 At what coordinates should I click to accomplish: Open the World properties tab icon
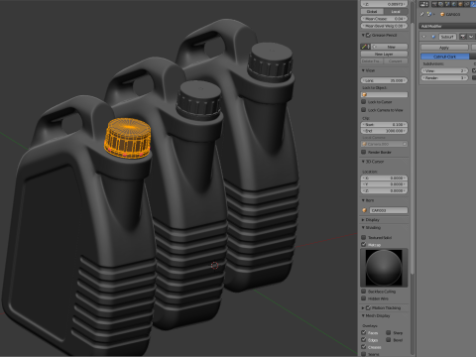[x=454, y=4]
